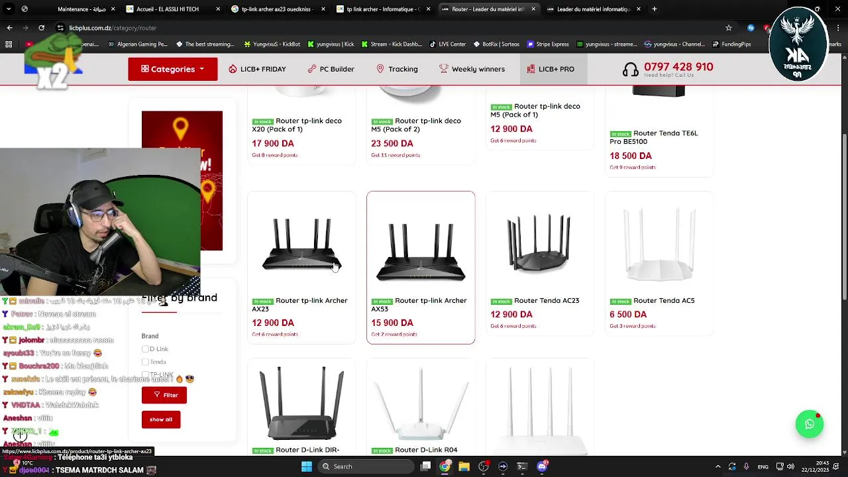Check the D-Link brand checkbox
This screenshot has height=477, width=848.
145,349
